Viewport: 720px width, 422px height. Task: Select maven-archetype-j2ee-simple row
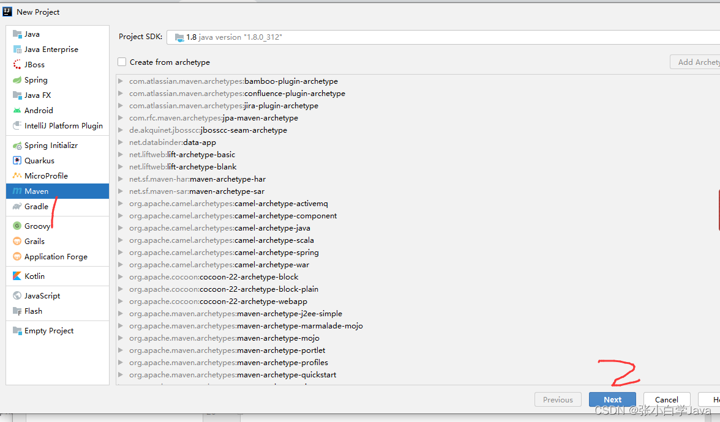point(418,314)
